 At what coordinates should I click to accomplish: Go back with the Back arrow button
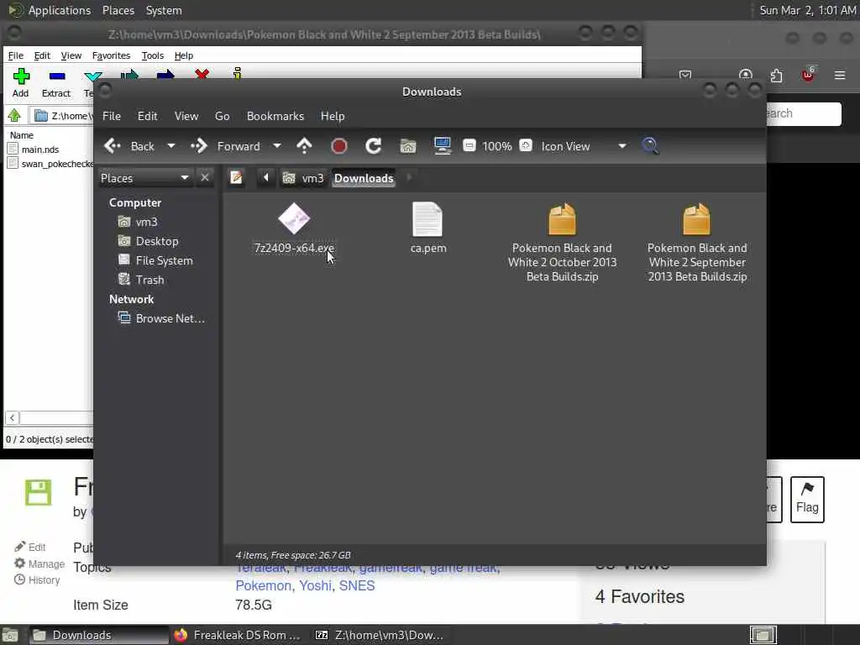[x=129, y=146]
